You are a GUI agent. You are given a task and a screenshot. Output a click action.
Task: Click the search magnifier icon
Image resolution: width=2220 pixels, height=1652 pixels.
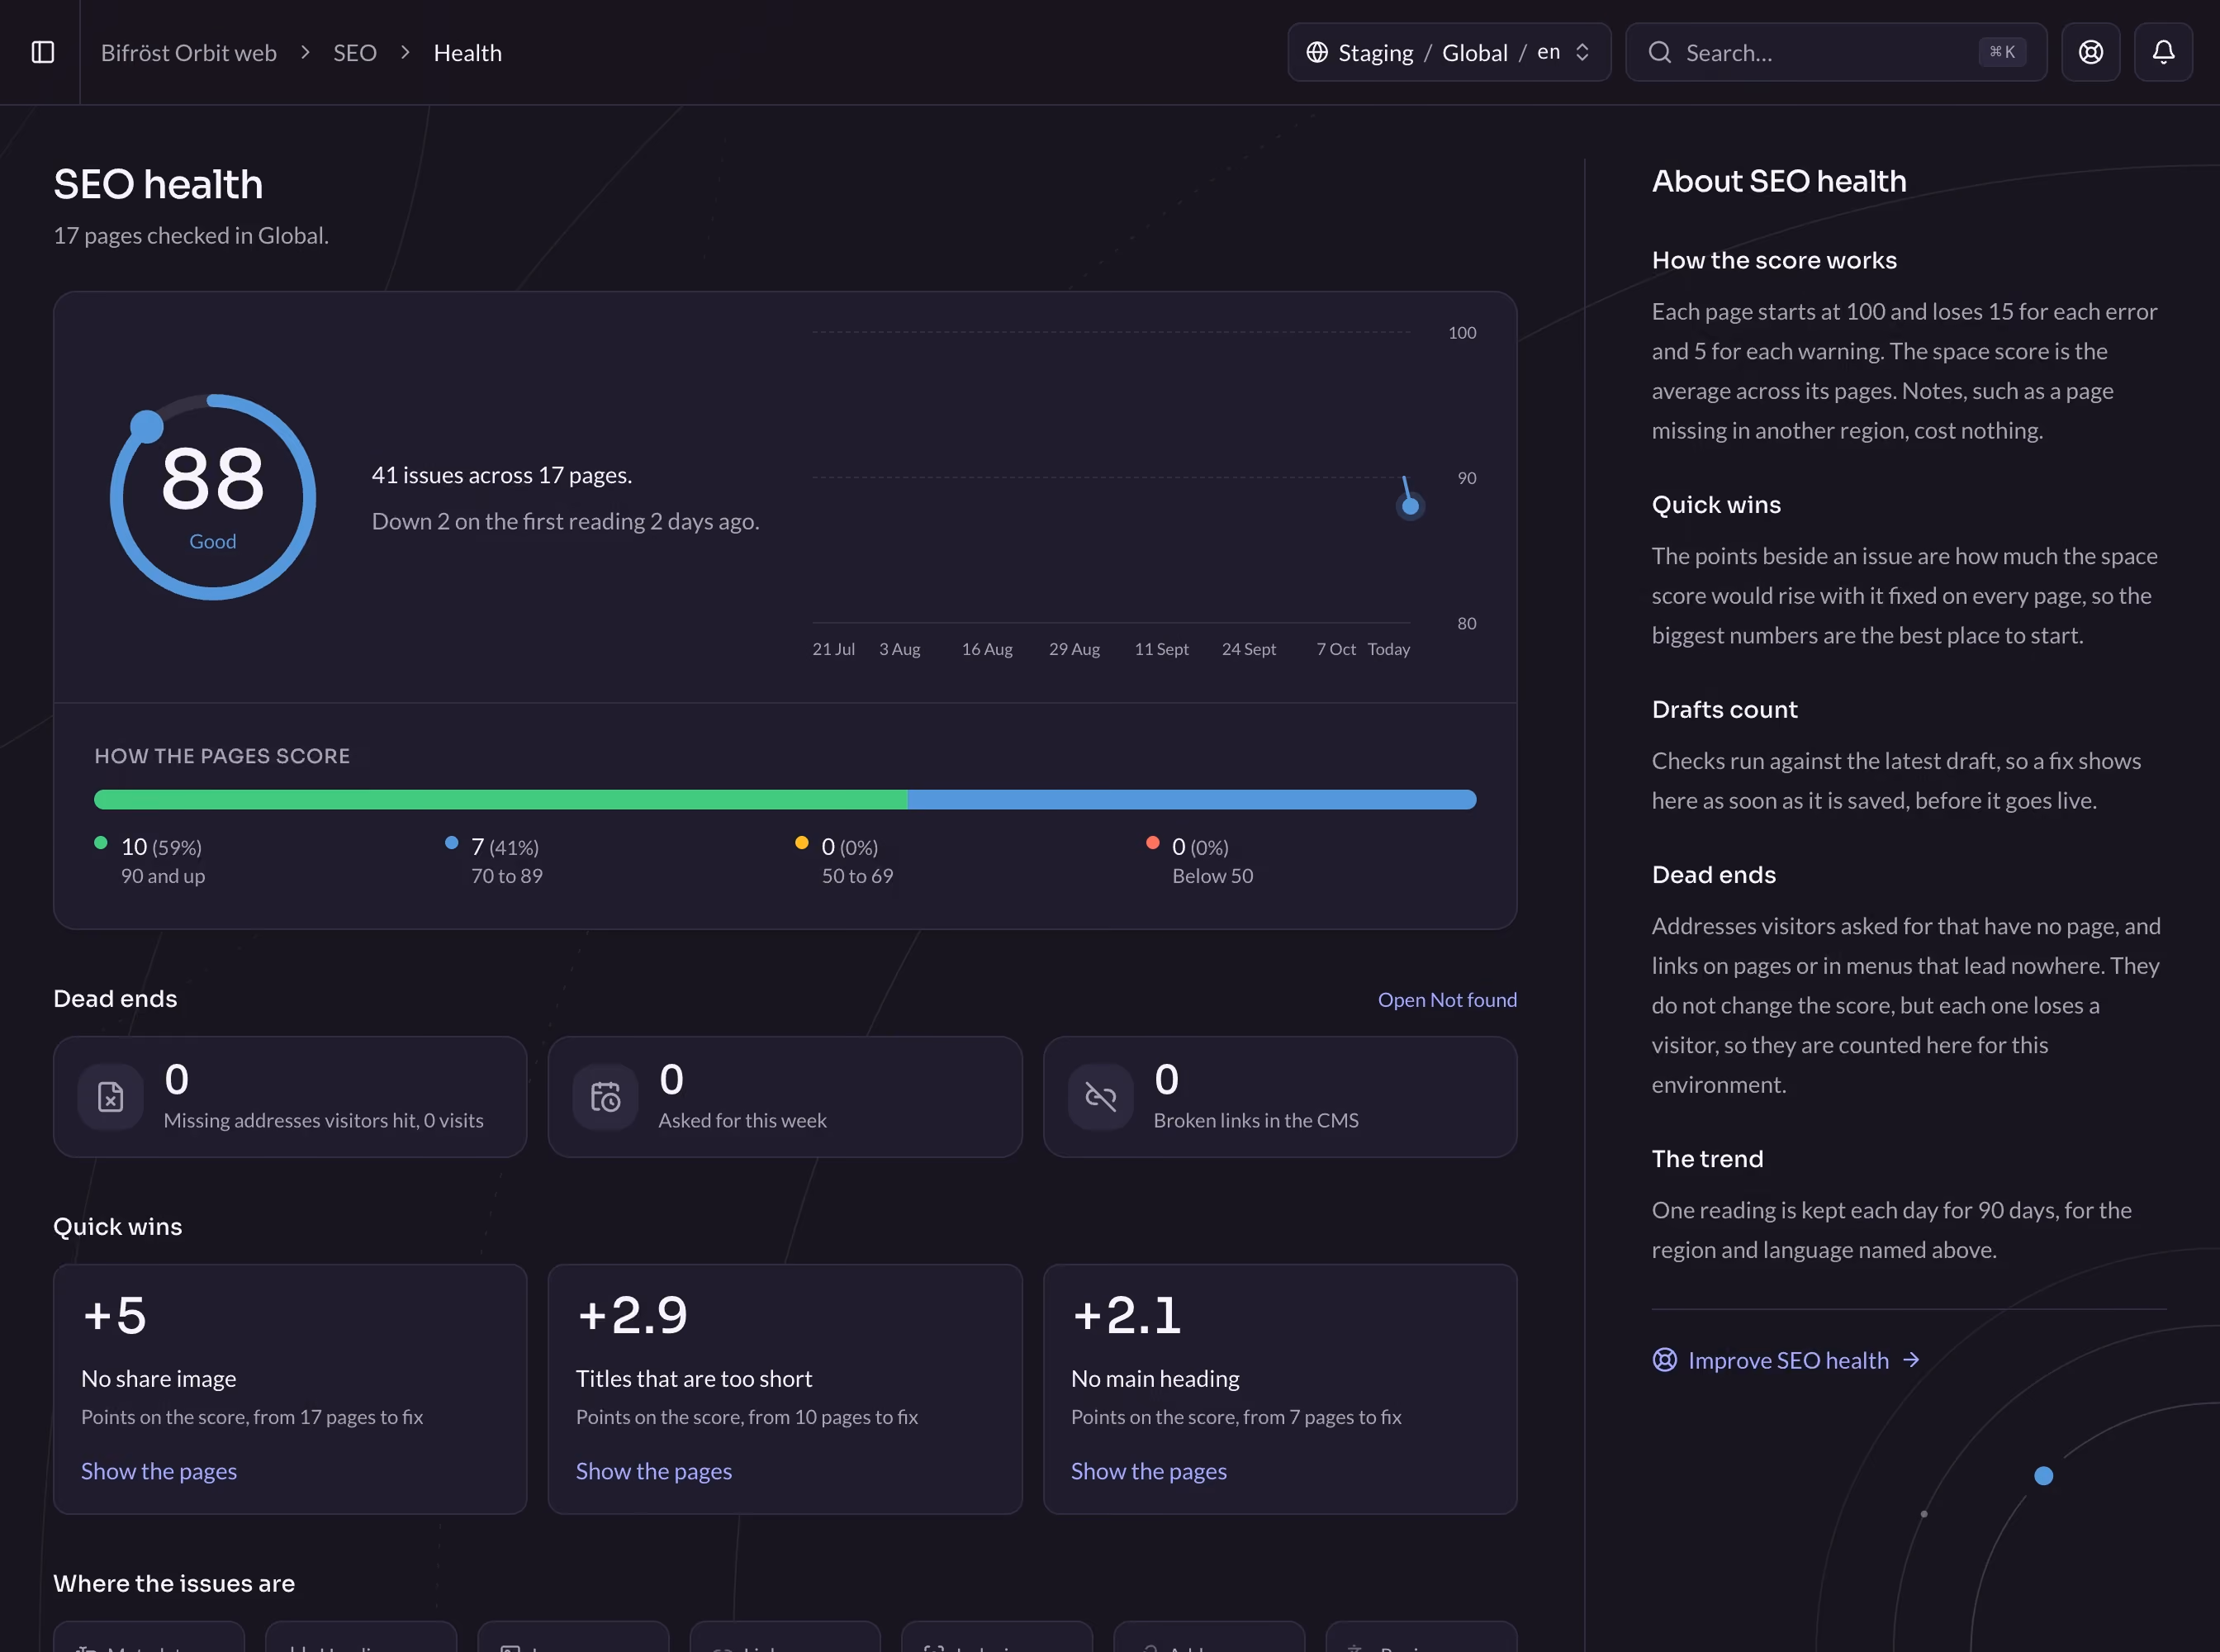1660,52
